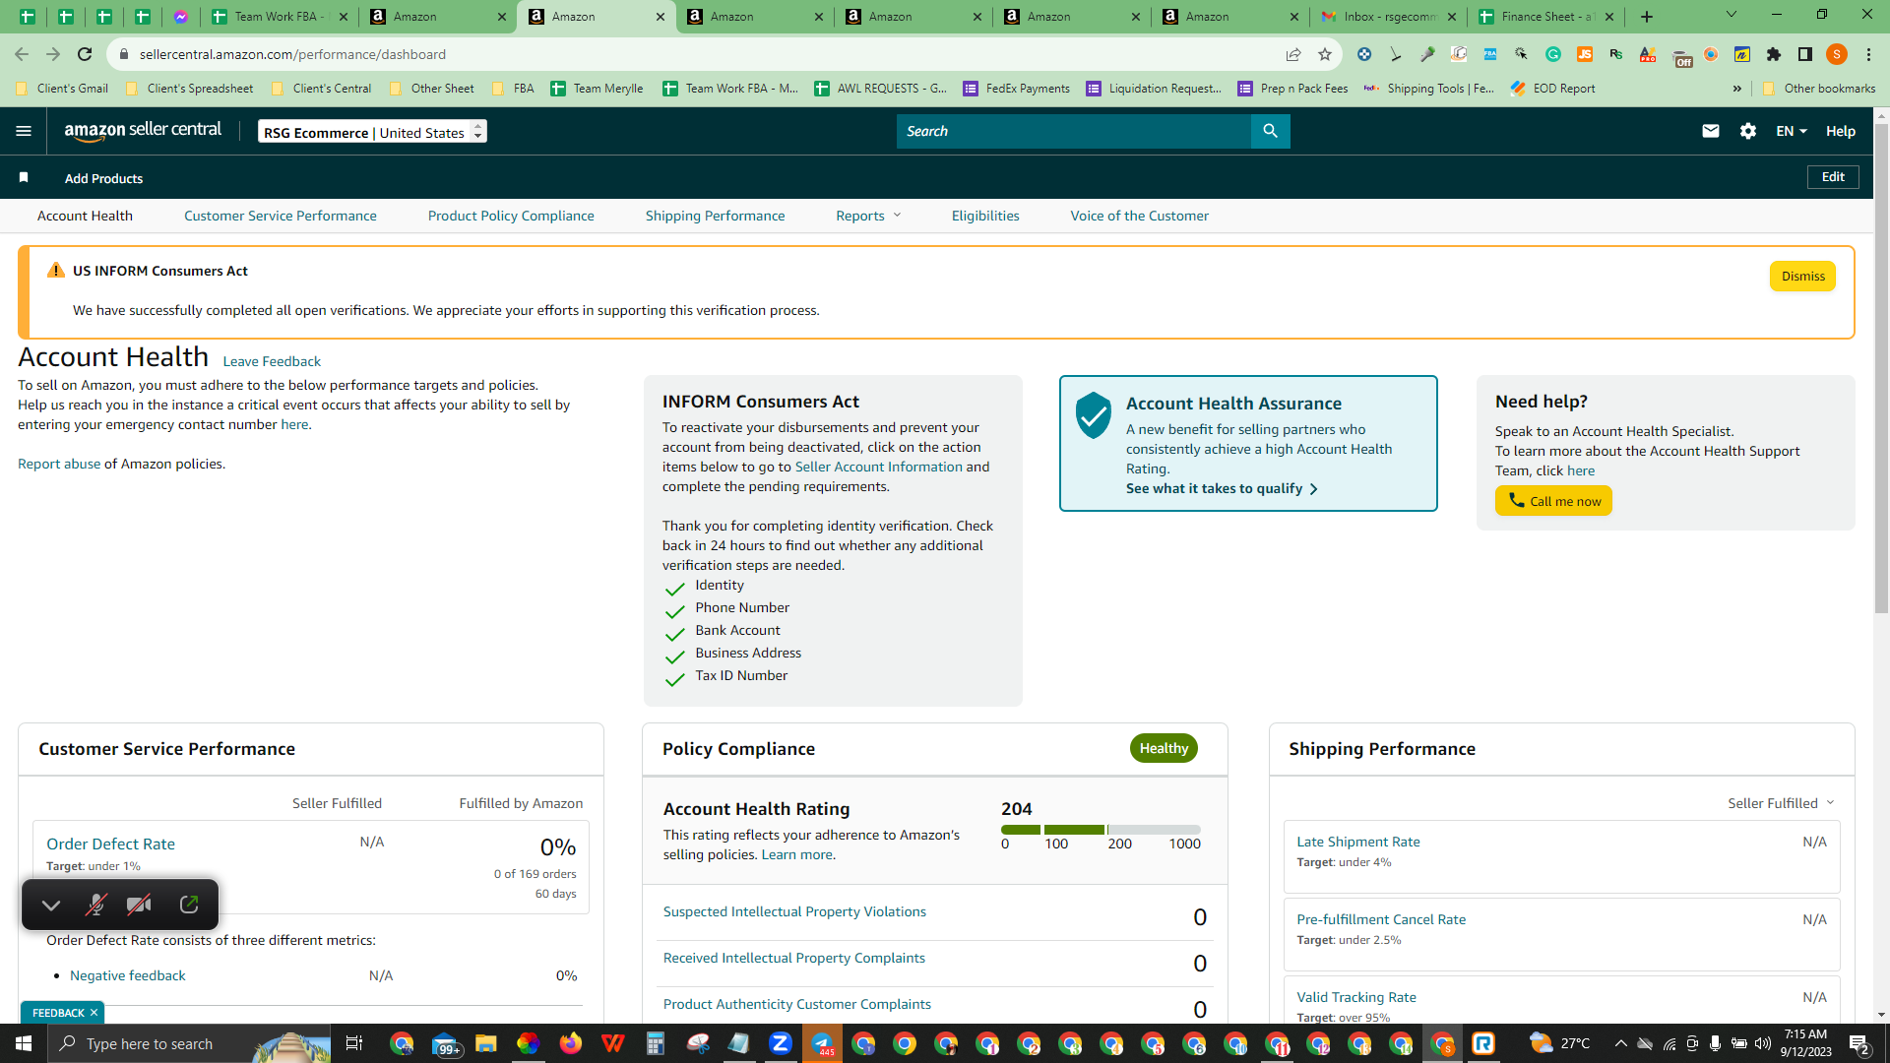Open the Report abuse link
Image resolution: width=1890 pixels, height=1063 pixels.
[x=59, y=464]
